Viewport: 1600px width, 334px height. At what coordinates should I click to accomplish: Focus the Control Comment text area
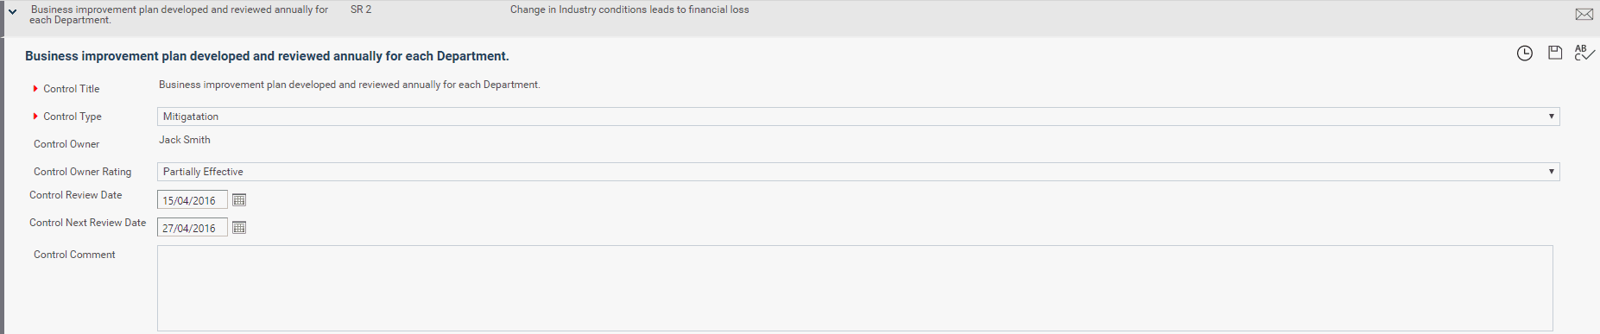(x=855, y=288)
